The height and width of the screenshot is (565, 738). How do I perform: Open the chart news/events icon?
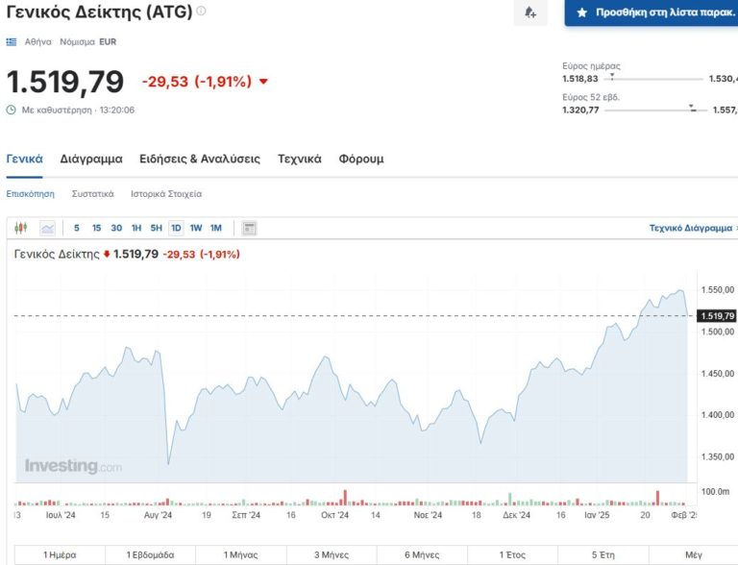point(249,228)
